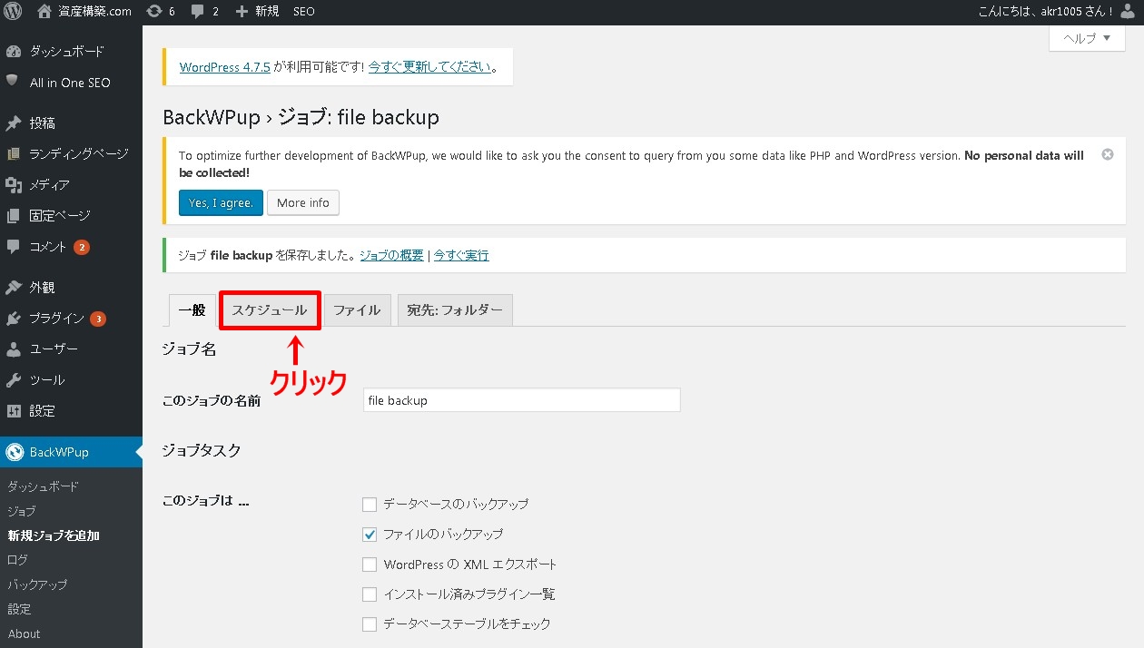1144x648 pixels.
Task: Click the Yes, I agree. button
Action: click(221, 202)
